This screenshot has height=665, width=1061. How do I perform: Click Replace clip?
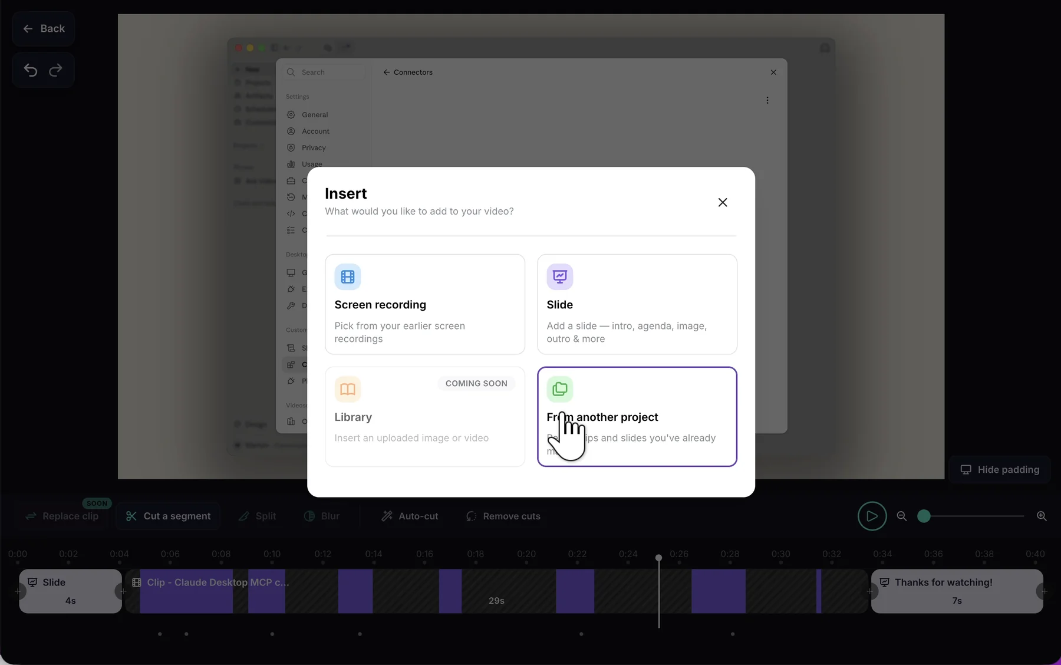click(x=62, y=516)
